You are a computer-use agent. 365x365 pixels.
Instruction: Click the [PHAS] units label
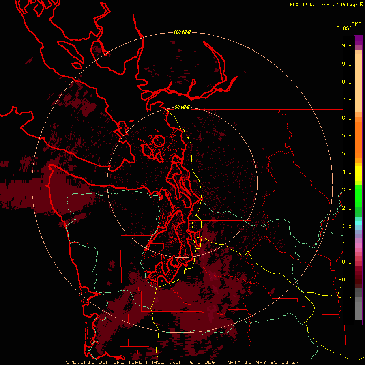pos(343,28)
